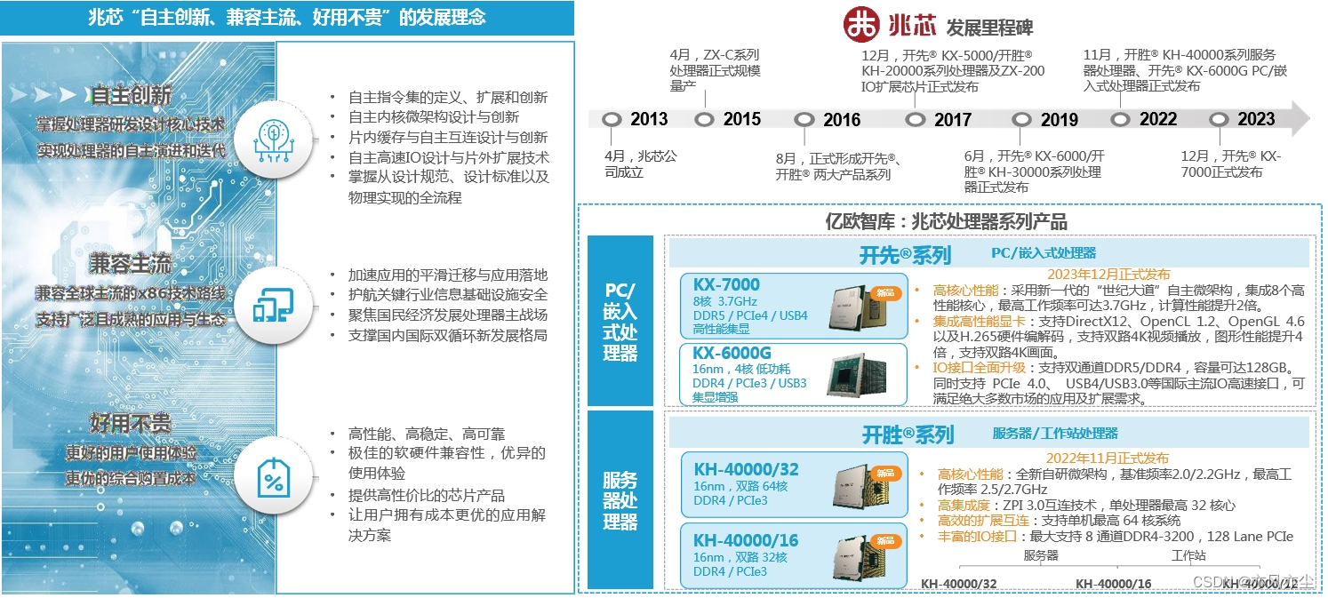Click the 新品 badge on KH-40000/16 card
The height and width of the screenshot is (598, 1328).
click(x=884, y=540)
